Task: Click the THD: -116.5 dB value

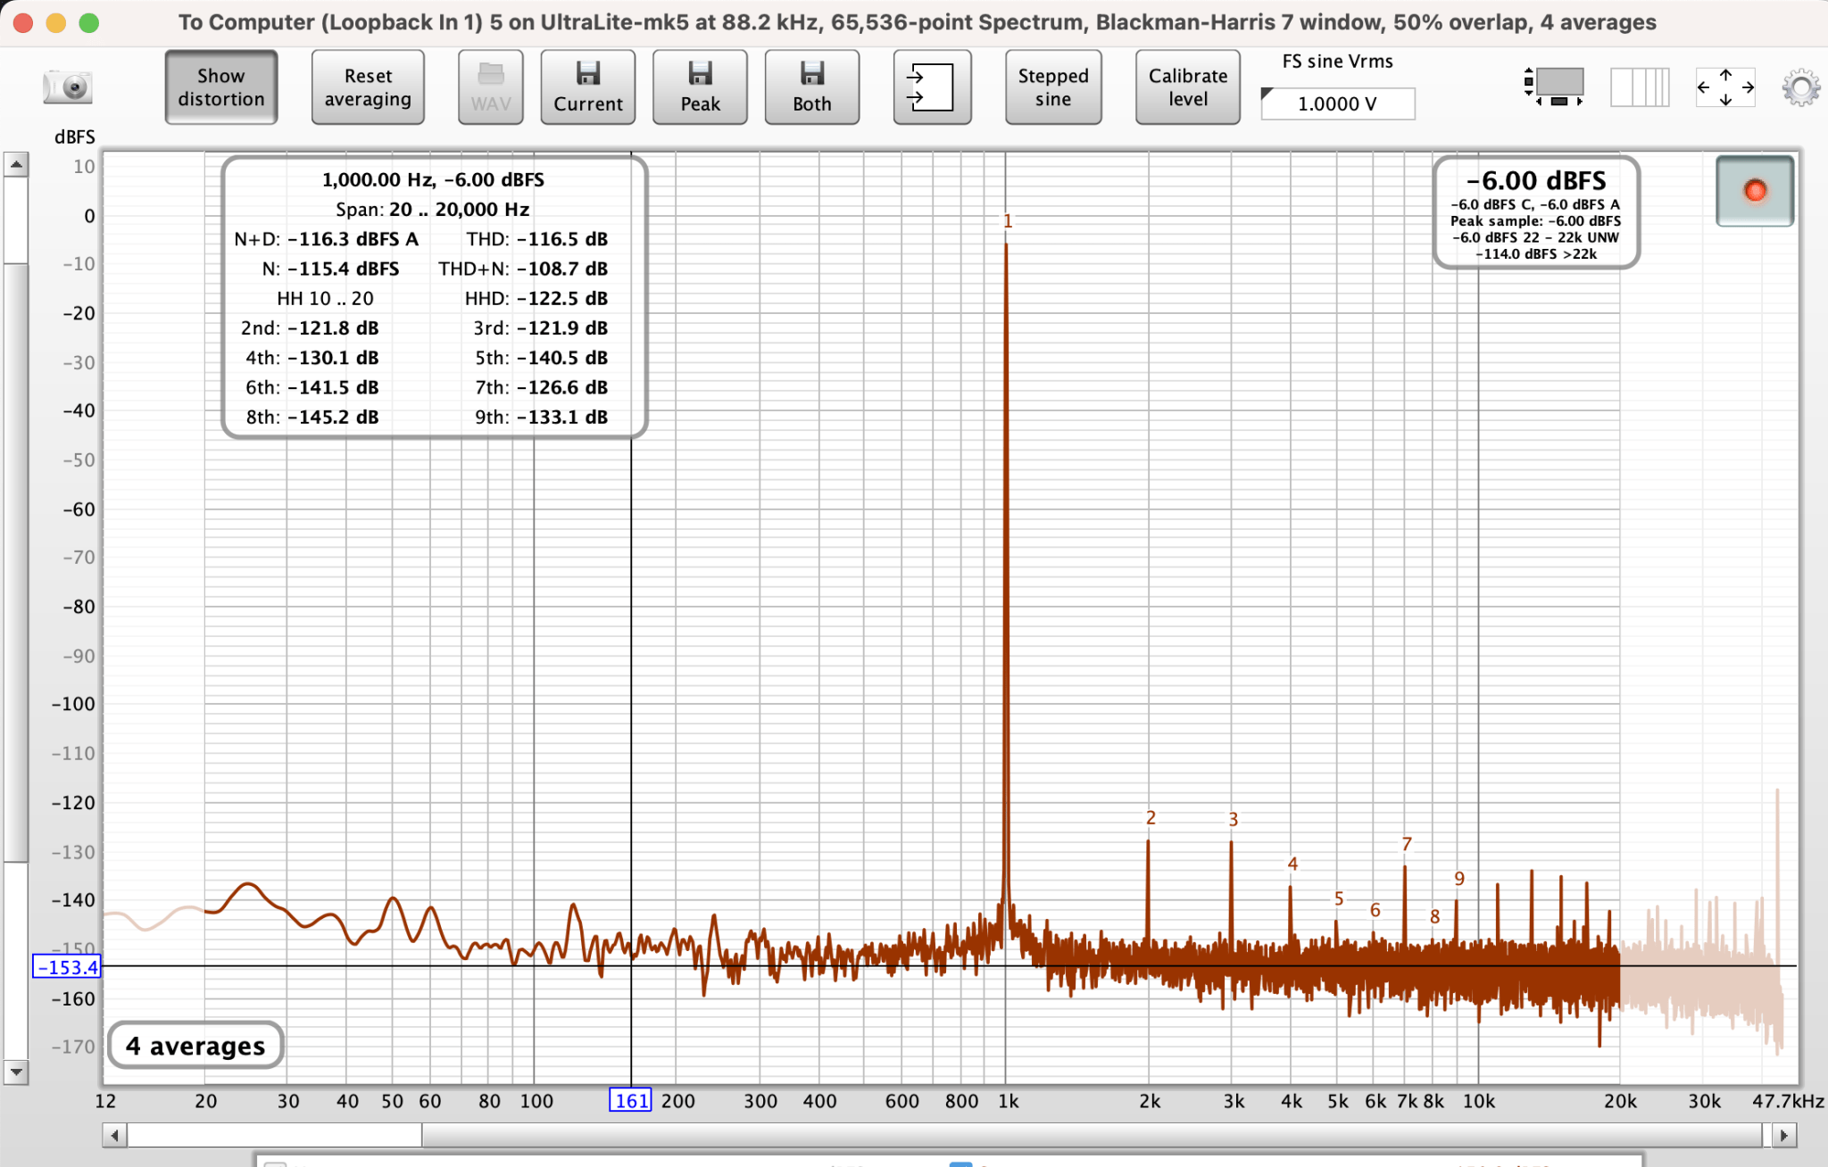Action: tap(537, 239)
